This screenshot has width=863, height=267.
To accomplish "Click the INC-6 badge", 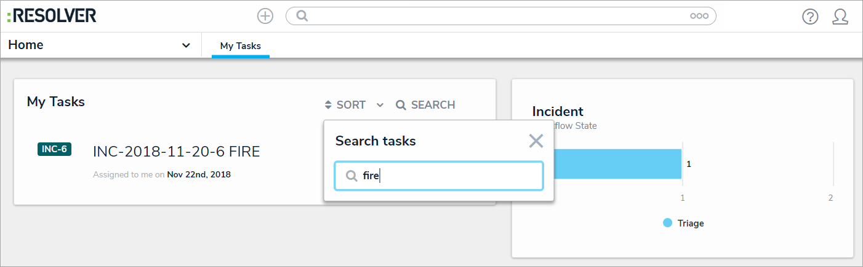I will coord(54,149).
